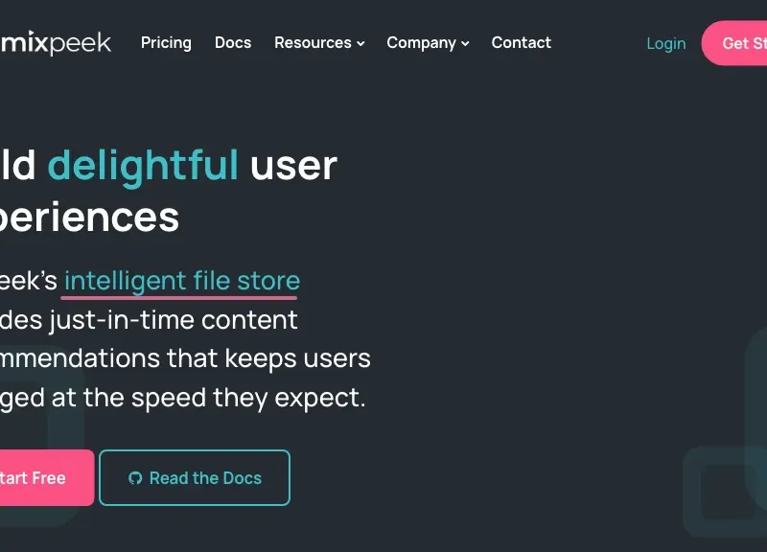This screenshot has height=552, width=767.
Task: Open the Resources menu label
Action: [313, 43]
